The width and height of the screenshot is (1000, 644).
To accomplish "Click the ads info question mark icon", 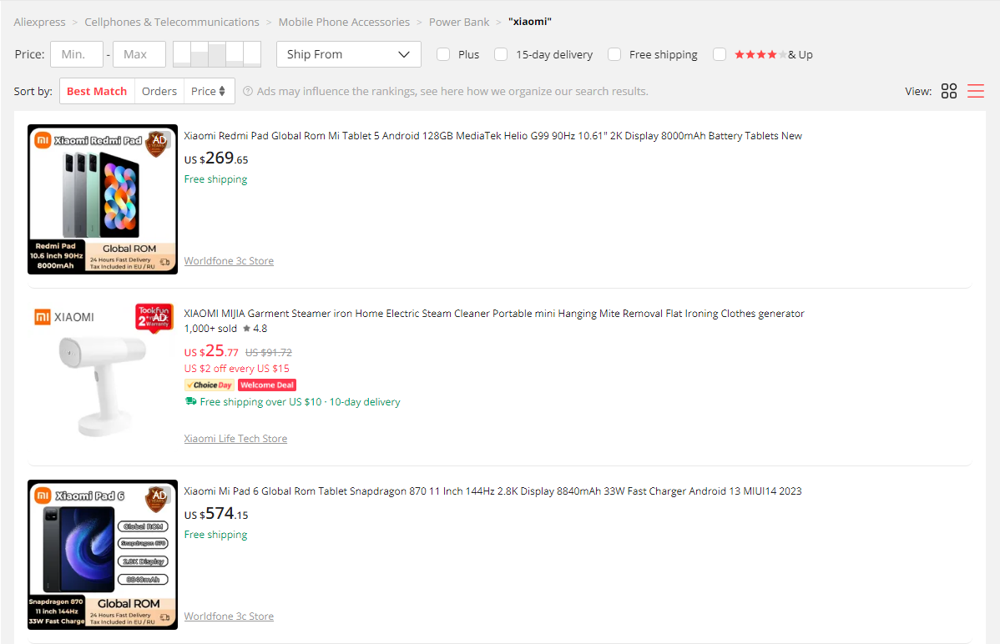I will pos(248,91).
